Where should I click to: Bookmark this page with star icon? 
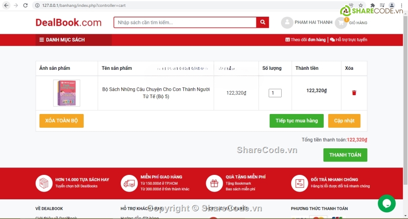(361, 5)
